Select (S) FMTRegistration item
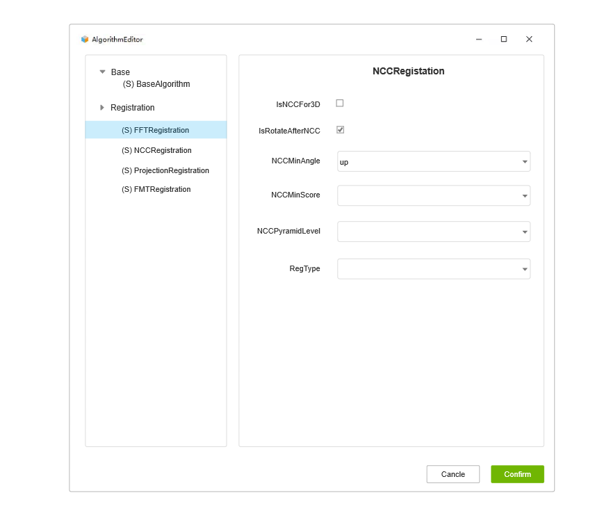Image resolution: width=602 pixels, height=511 pixels. [x=156, y=189]
